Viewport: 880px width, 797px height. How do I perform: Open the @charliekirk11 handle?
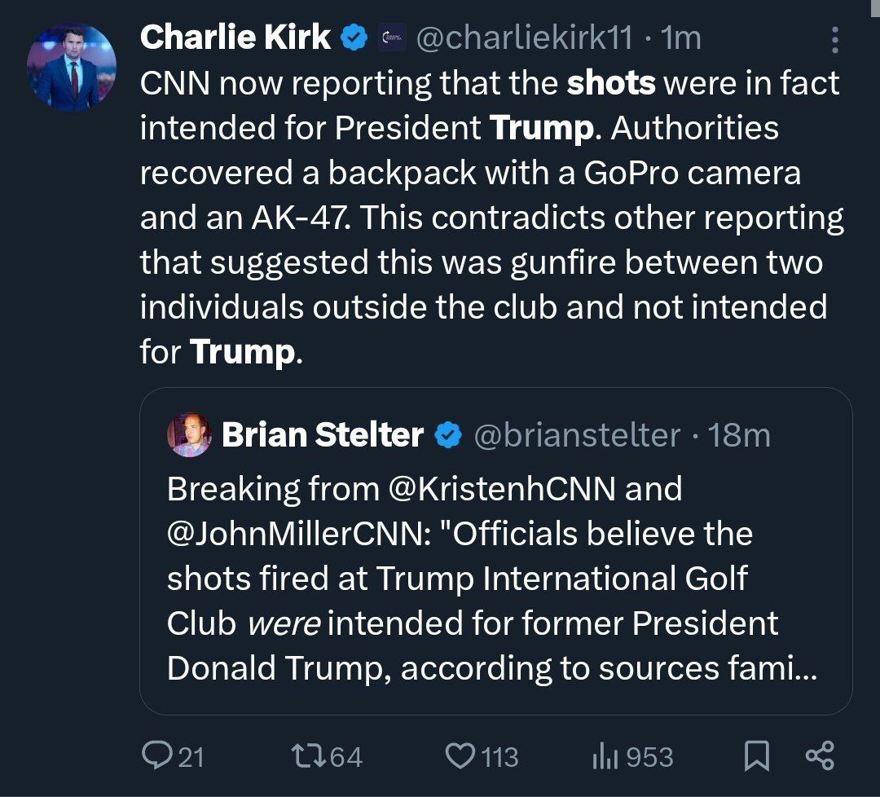[524, 37]
